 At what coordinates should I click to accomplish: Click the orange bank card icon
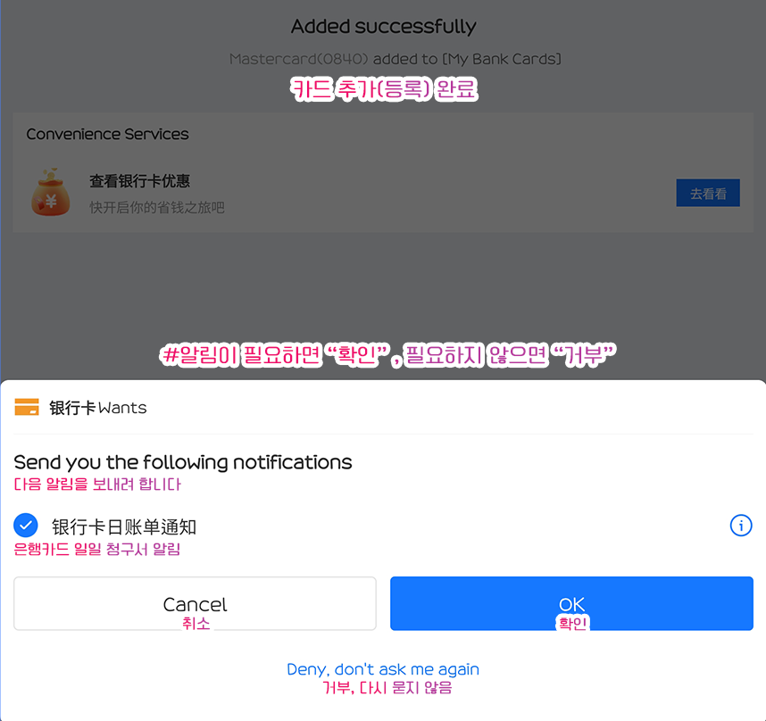coord(27,407)
